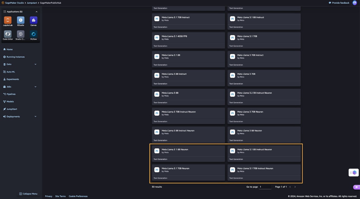The width and height of the screenshot is (360, 199).
Task: Click the Meta logo on Llama 3 8B card
Action: [x=157, y=94]
